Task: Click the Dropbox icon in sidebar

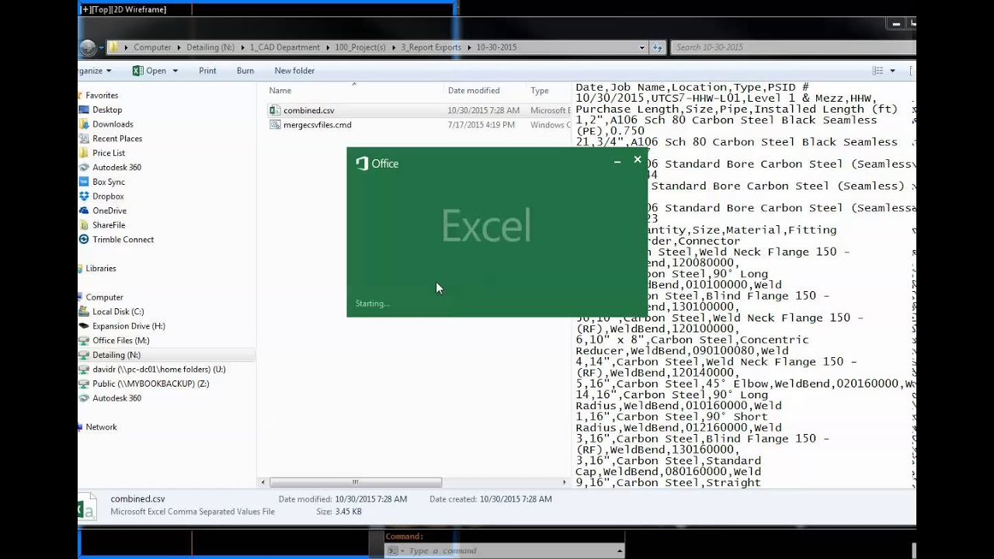Action: click(x=84, y=196)
